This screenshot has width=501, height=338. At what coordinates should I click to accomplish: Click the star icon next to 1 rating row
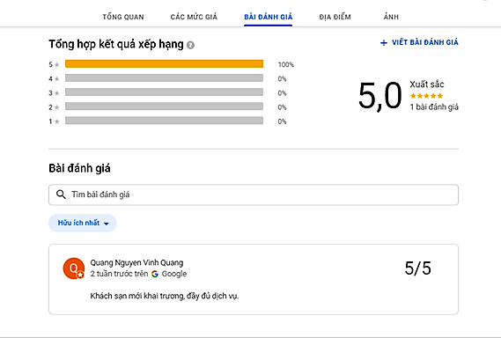57,121
